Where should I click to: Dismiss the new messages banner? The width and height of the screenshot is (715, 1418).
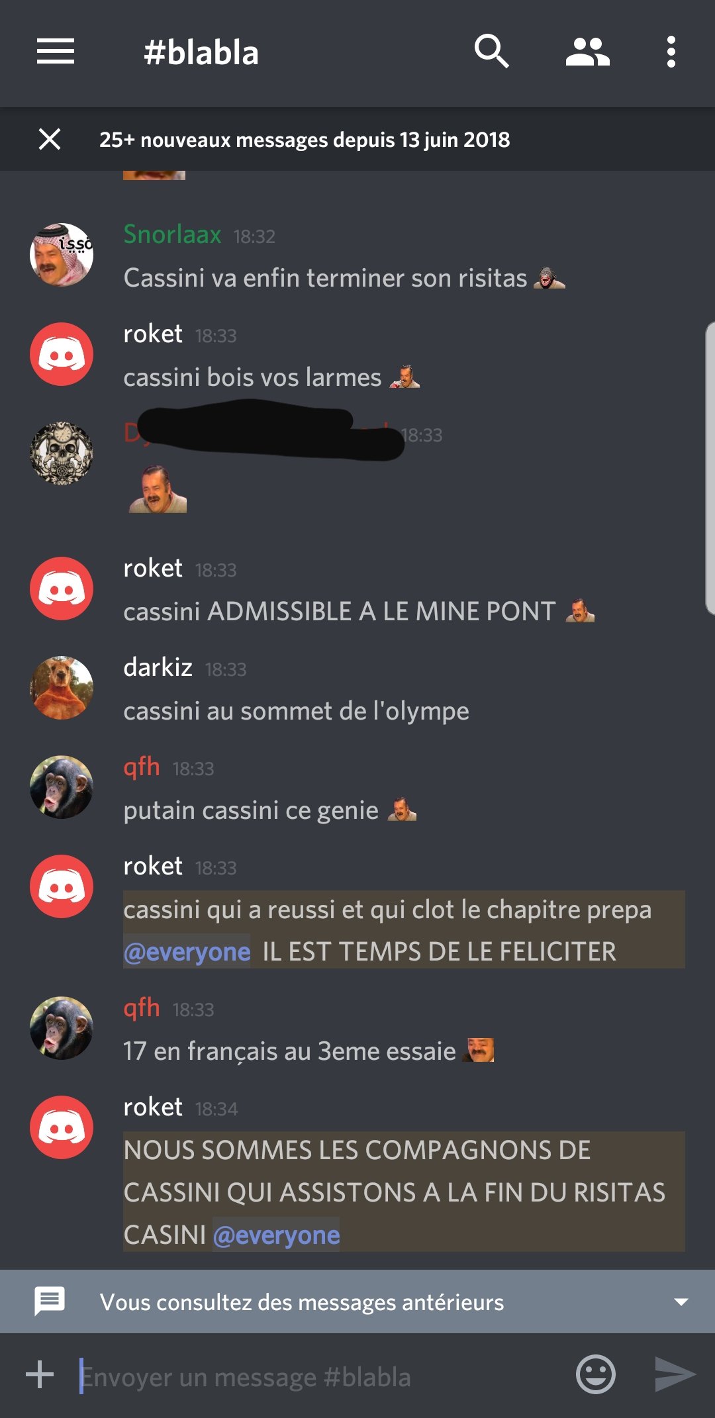(50, 139)
